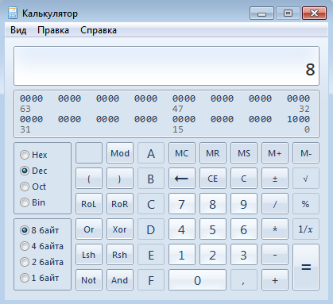Image resolution: width=333 pixels, height=304 pixels.
Task: Click the equals button
Action: pos(306,267)
